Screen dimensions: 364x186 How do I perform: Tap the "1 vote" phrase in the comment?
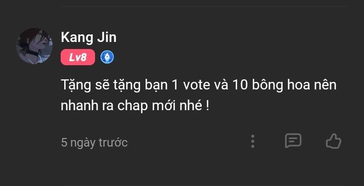pyautogui.click(x=191, y=86)
